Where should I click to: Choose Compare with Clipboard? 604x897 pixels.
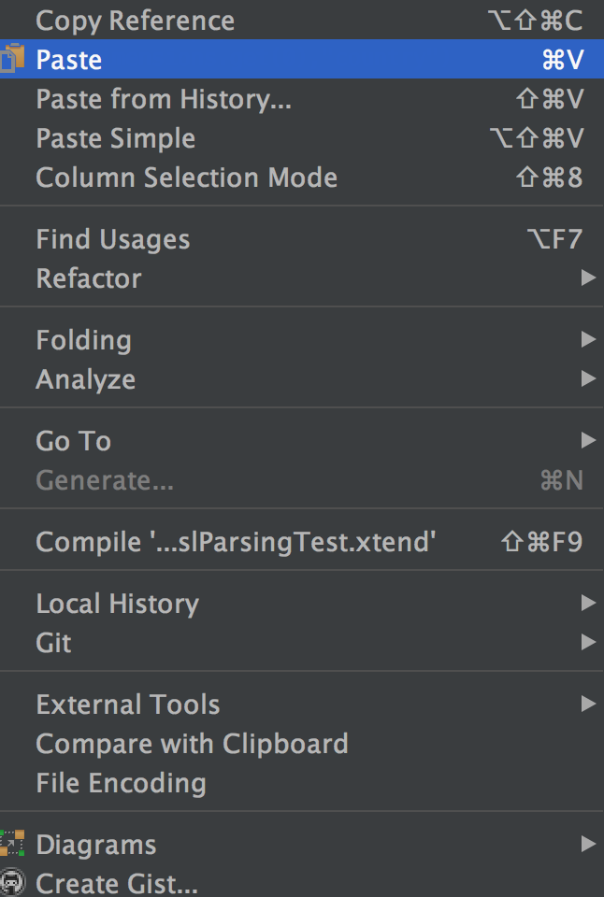click(302, 743)
